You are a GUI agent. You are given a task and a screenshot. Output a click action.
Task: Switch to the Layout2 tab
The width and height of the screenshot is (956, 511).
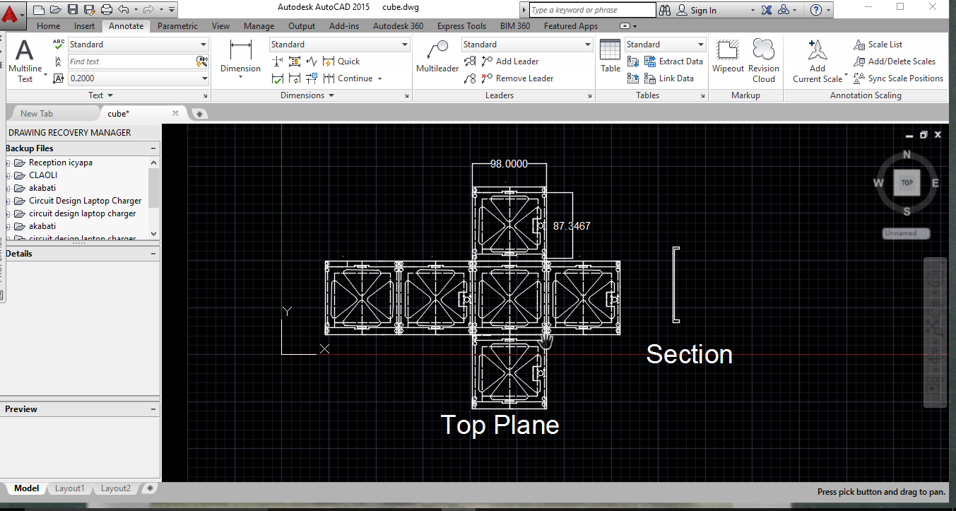coord(116,488)
